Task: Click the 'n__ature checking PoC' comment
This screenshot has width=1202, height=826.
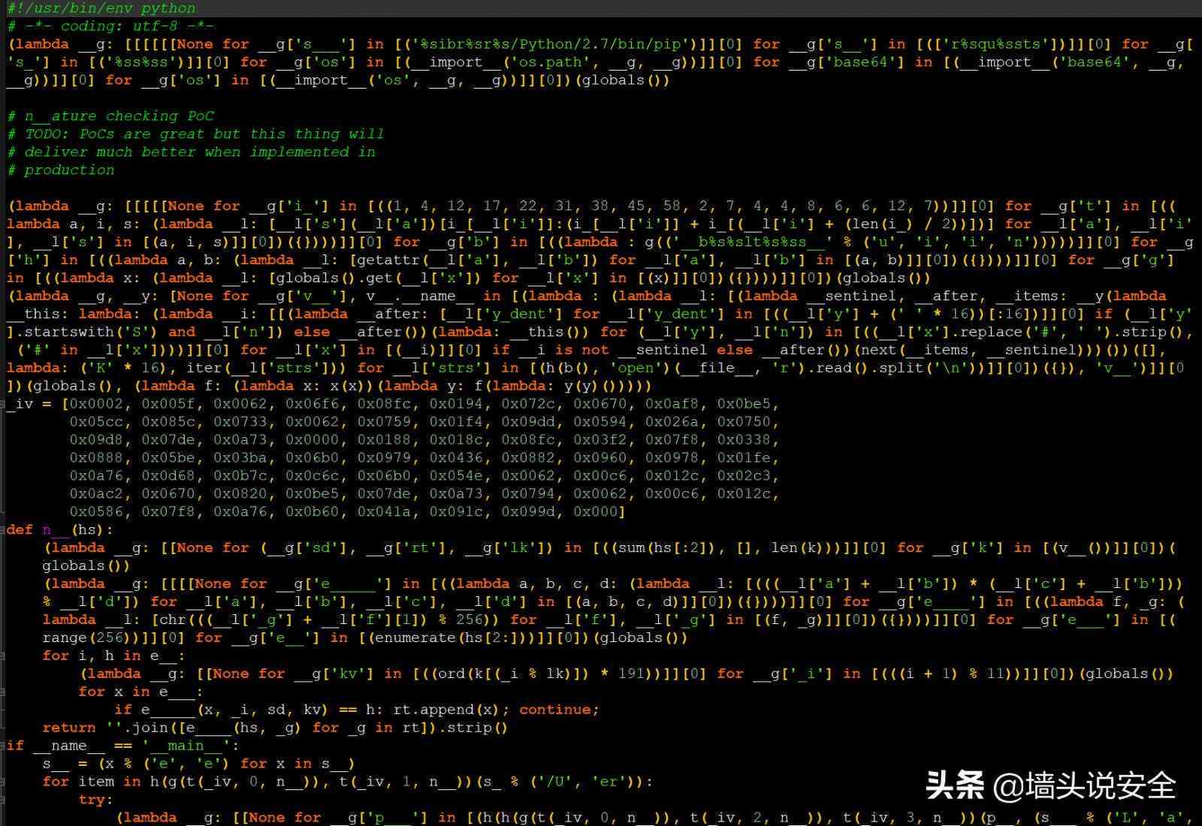Action: [x=110, y=116]
